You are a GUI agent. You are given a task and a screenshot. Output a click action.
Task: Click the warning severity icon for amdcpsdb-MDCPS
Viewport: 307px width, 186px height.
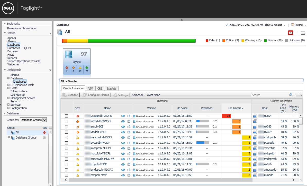(x=78, y=138)
